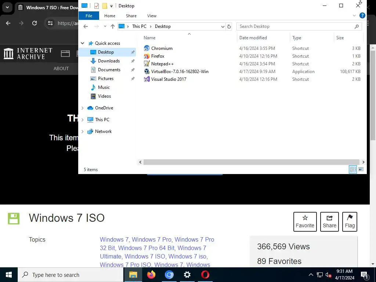Click the Share button on Archive page
376x282 pixels.
[x=329, y=221]
